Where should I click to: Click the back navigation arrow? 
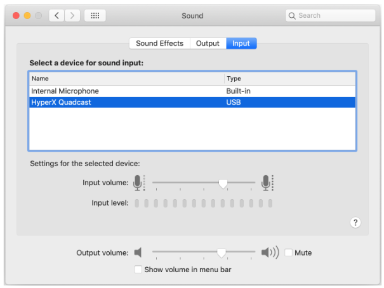click(x=58, y=15)
